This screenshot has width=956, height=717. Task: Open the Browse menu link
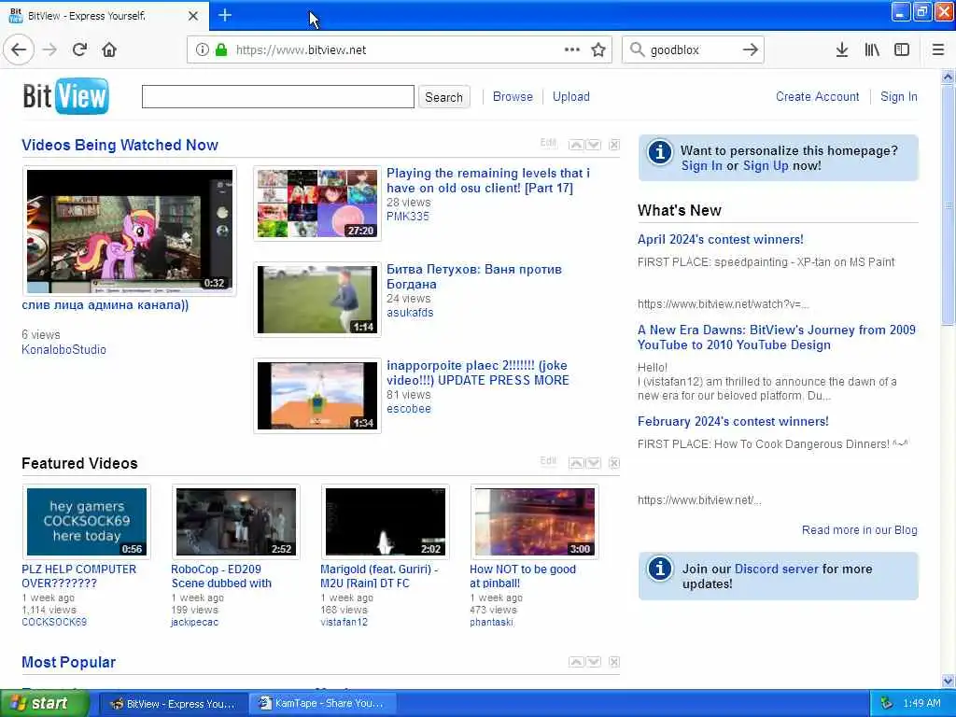click(513, 96)
